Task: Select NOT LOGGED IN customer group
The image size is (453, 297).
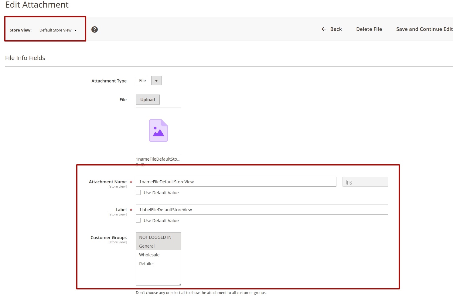Action: (155, 237)
